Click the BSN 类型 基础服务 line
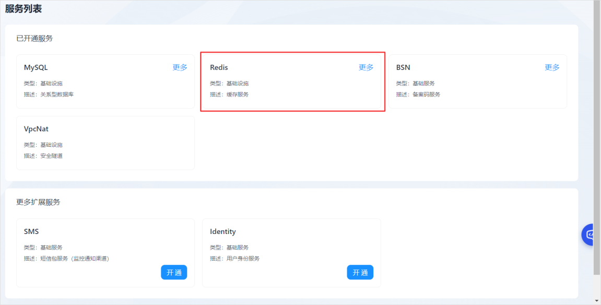Image resolution: width=601 pixels, height=305 pixels. pyautogui.click(x=416, y=84)
